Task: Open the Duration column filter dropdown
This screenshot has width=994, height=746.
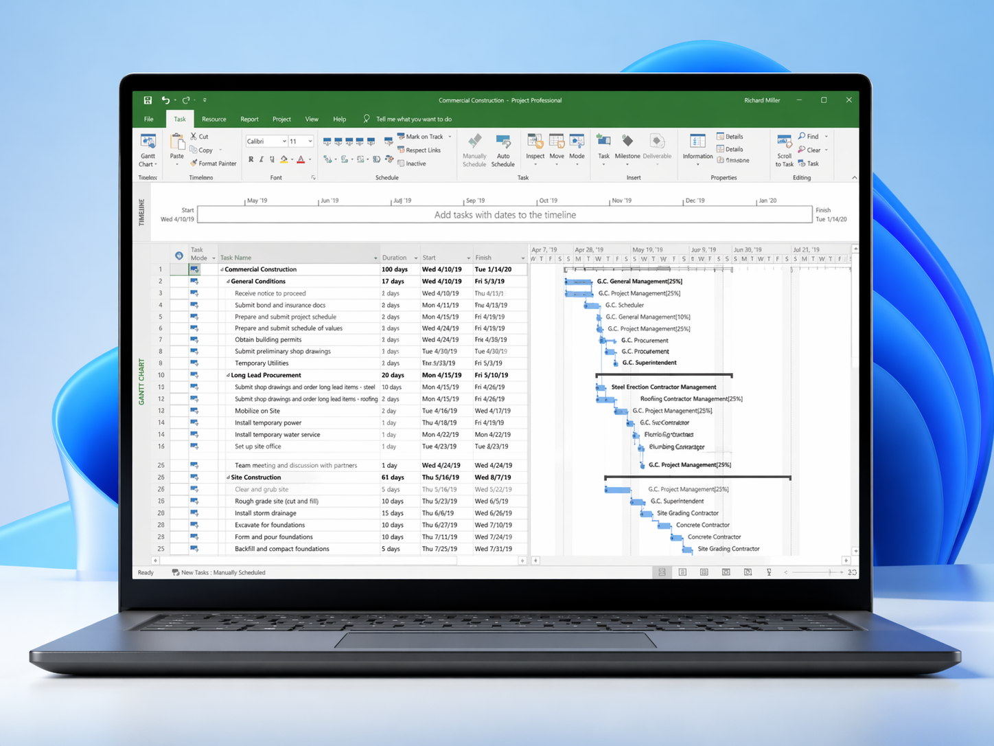Action: point(415,258)
